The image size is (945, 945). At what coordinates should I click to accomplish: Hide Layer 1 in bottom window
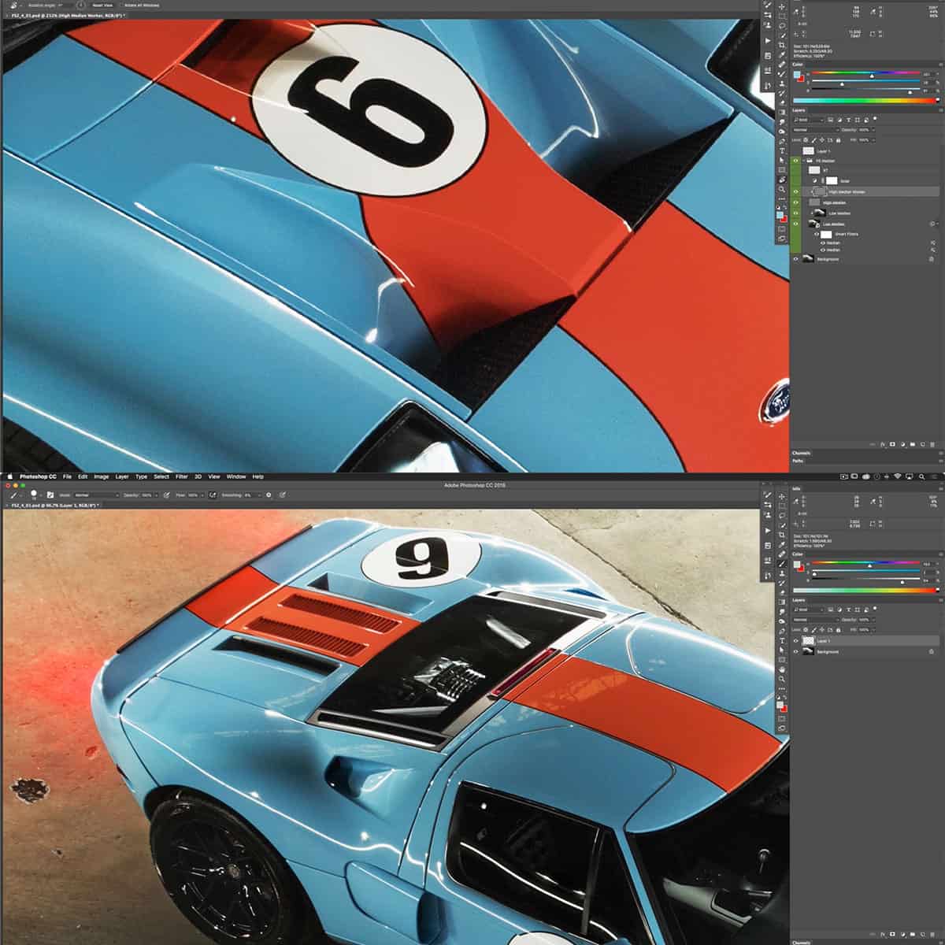(x=795, y=641)
